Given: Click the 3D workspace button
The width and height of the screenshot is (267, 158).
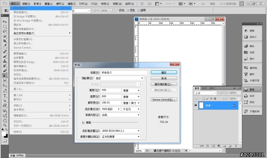Looking at the screenshot, I should [203, 4].
